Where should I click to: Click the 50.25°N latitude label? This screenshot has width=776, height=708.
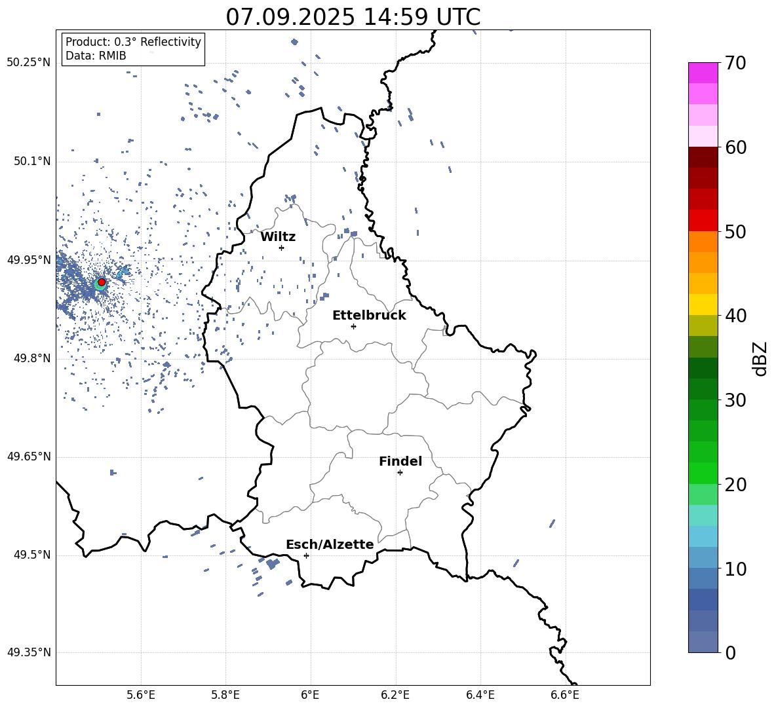29,63
